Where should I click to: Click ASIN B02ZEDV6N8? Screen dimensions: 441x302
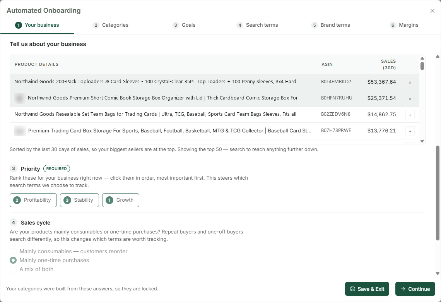(336, 114)
